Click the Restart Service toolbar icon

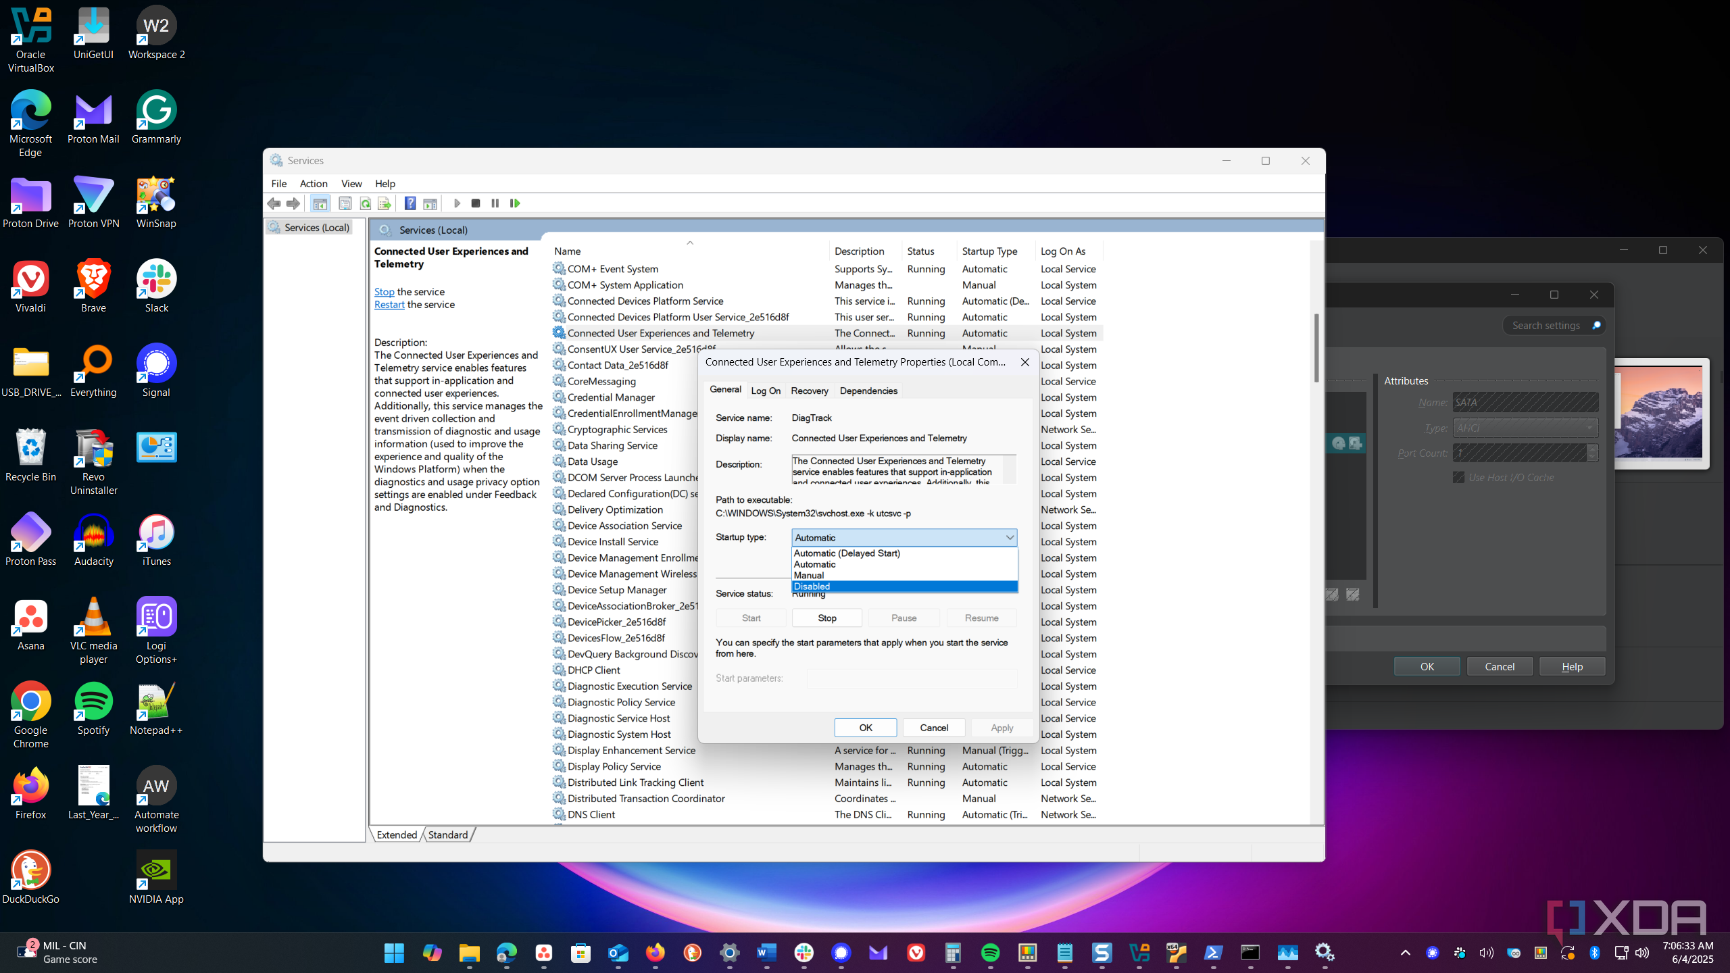pyautogui.click(x=515, y=203)
